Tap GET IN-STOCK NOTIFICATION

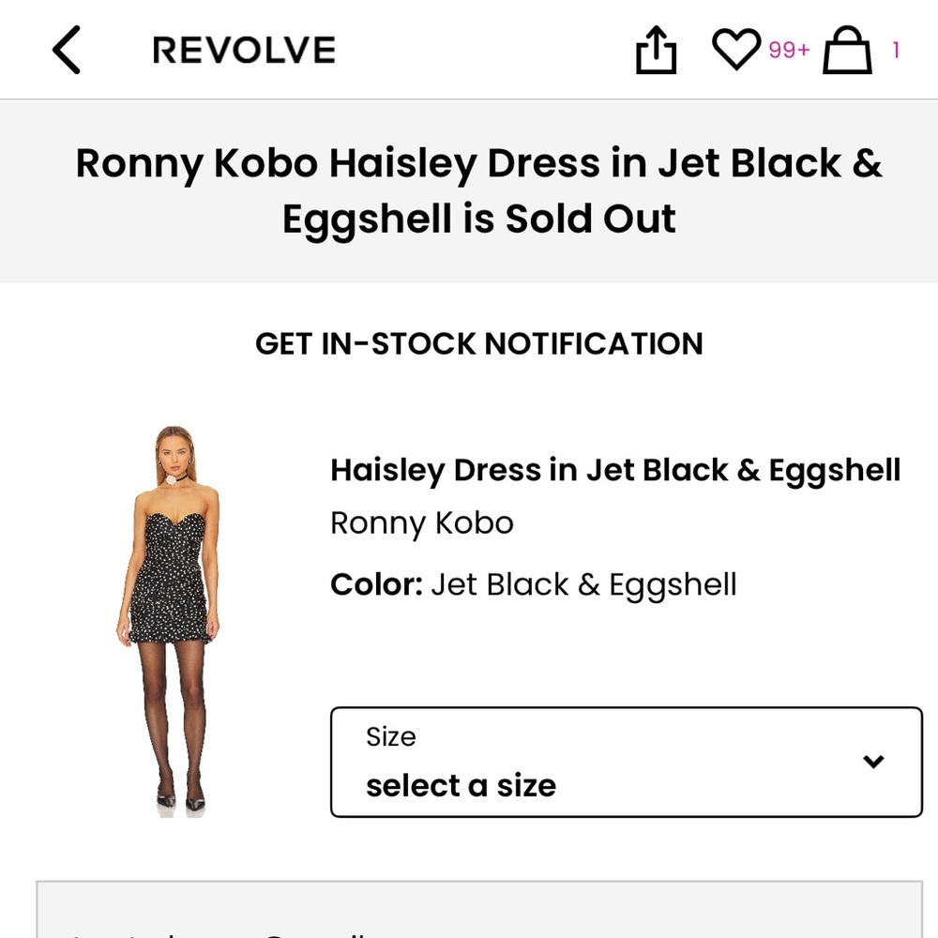(478, 343)
